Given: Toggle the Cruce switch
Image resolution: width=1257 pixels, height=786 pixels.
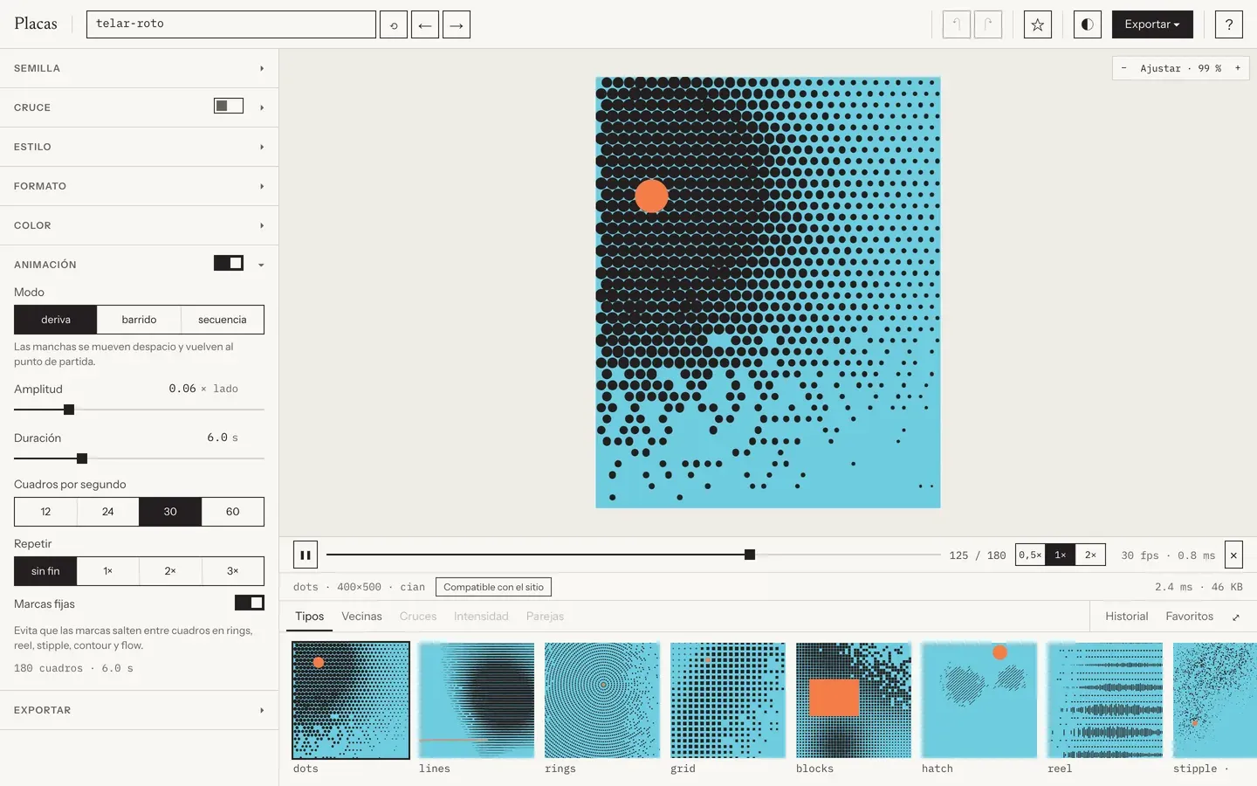Looking at the screenshot, I should point(229,107).
